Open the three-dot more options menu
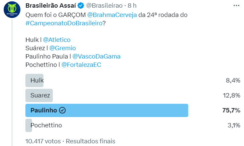The image size is (244, 146). pyautogui.click(x=236, y=6)
